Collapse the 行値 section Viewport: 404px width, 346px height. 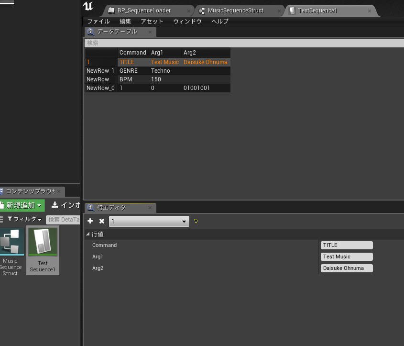tap(88, 234)
